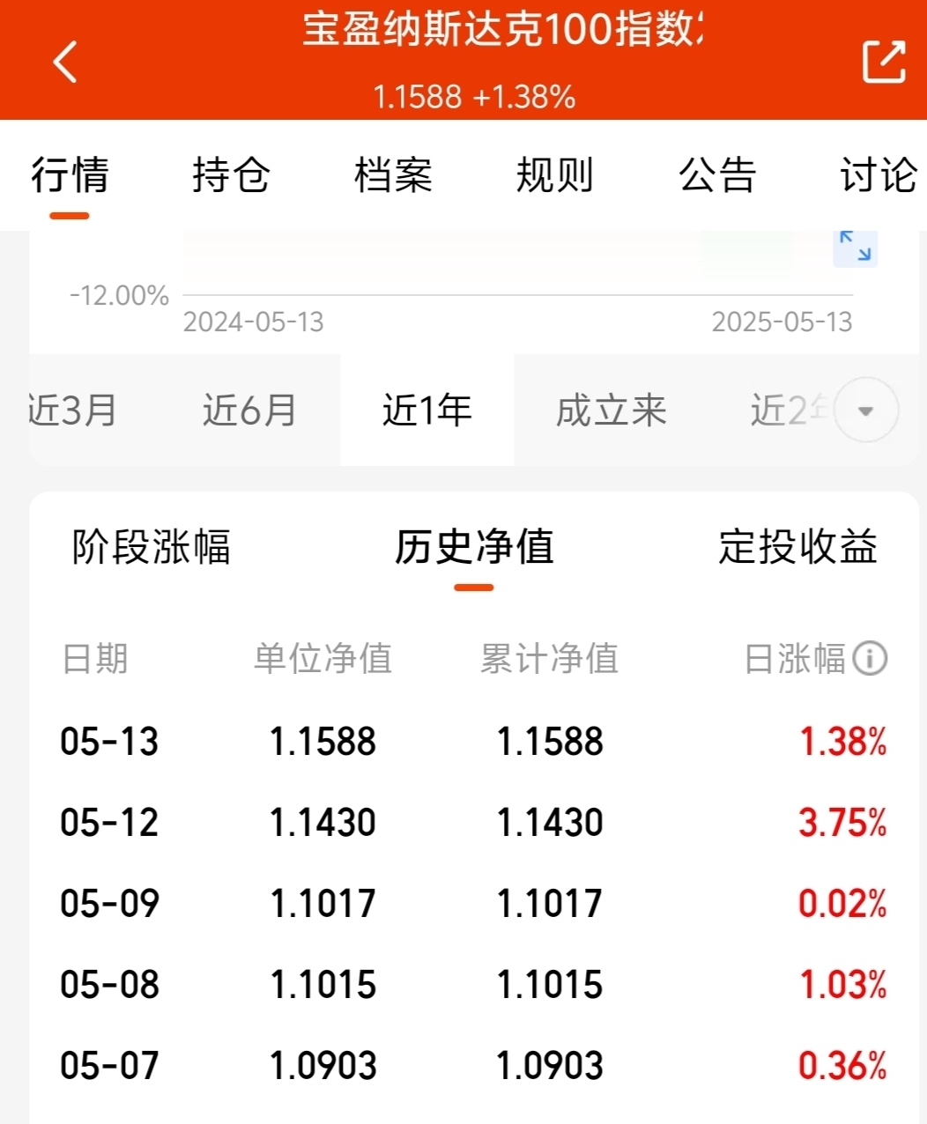
Task: Switch to 行情 tab
Action: pos(70,174)
